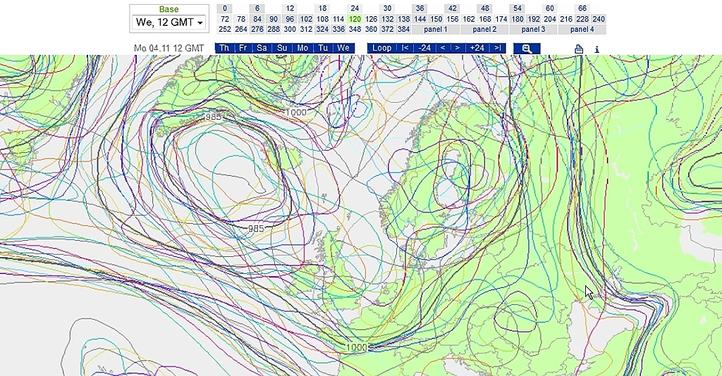Screen dimensions: 722x376
Task: Select forecast hour 6
Action: 257,8
